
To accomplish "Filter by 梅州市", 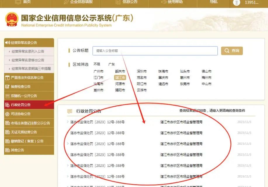I will coord(206,78).
